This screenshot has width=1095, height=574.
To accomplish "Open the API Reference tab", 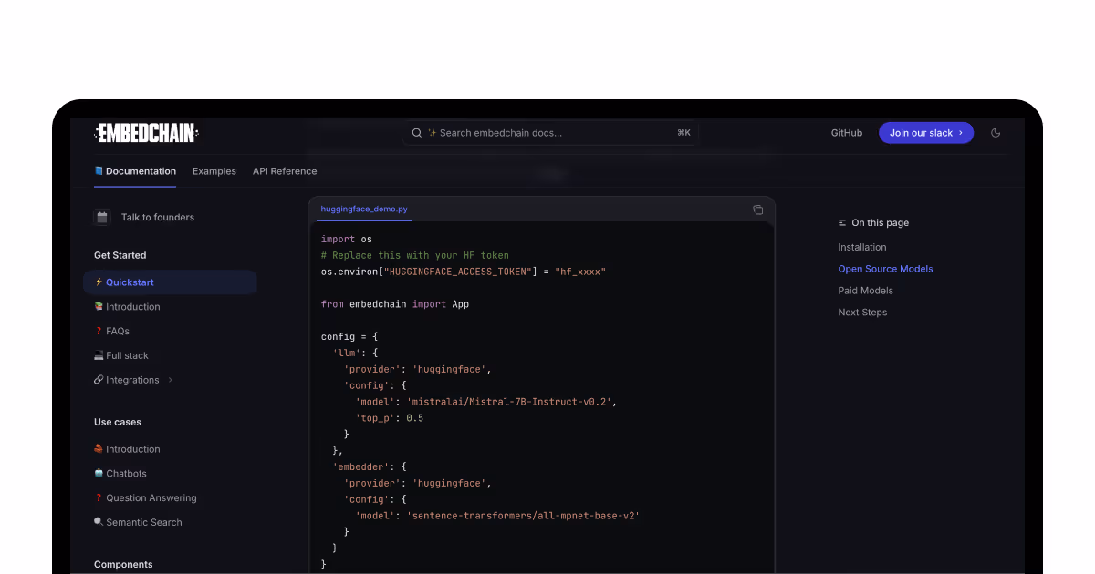I will coord(285,171).
